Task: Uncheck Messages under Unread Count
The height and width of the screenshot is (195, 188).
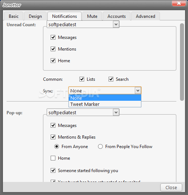Action: [x=53, y=37]
